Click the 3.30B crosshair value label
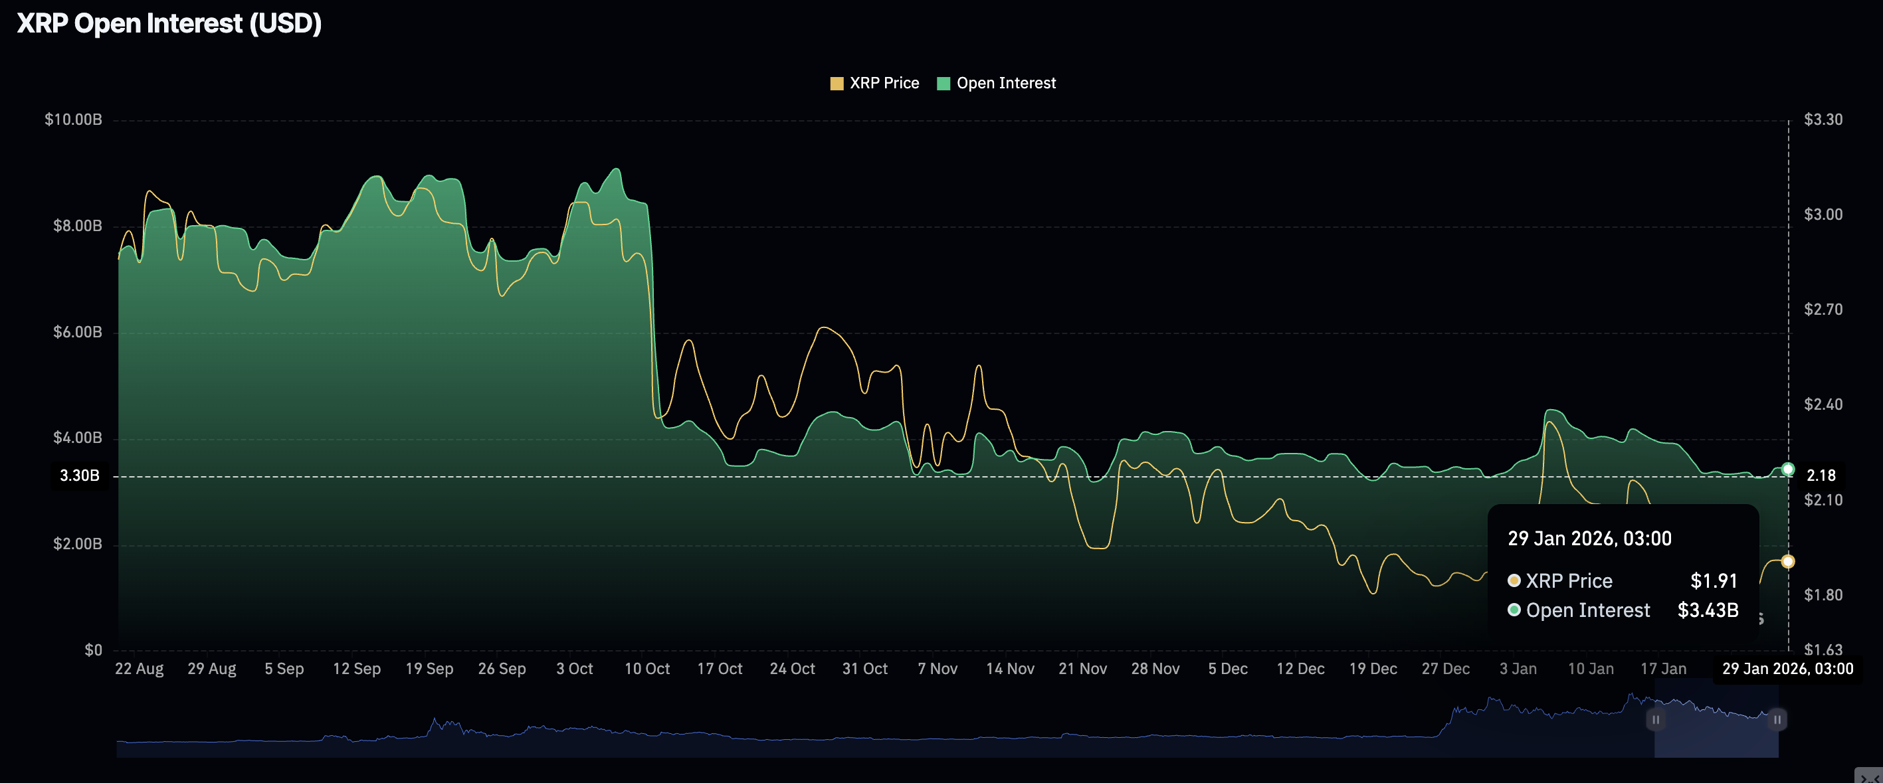This screenshot has height=783, width=1883. point(79,476)
